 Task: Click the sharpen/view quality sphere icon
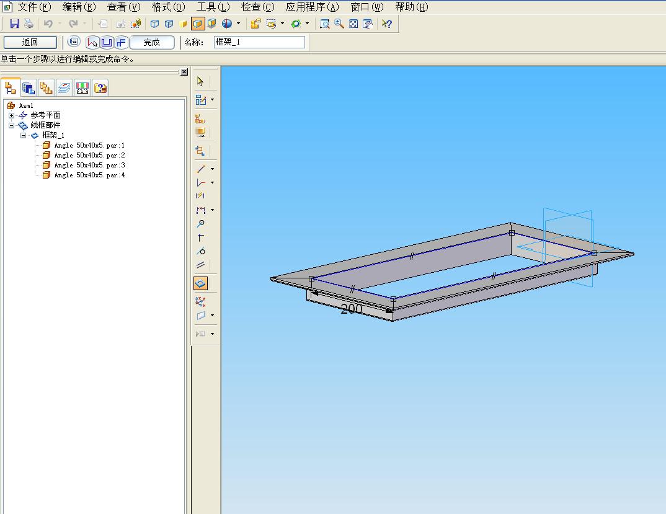click(227, 24)
